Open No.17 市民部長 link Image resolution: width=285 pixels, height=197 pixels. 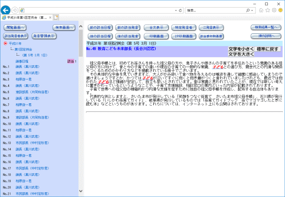(x=32, y=168)
